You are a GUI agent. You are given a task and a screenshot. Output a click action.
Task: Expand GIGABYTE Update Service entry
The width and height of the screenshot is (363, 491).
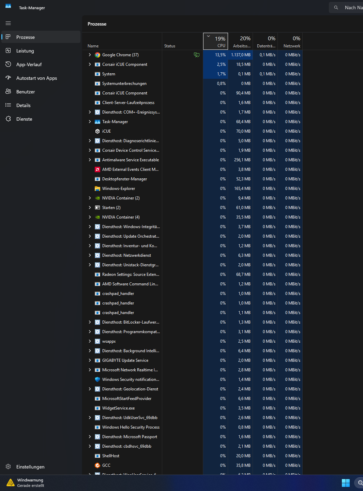tap(90, 360)
